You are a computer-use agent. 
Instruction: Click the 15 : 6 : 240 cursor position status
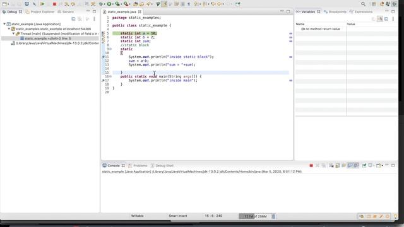[x=213, y=216]
